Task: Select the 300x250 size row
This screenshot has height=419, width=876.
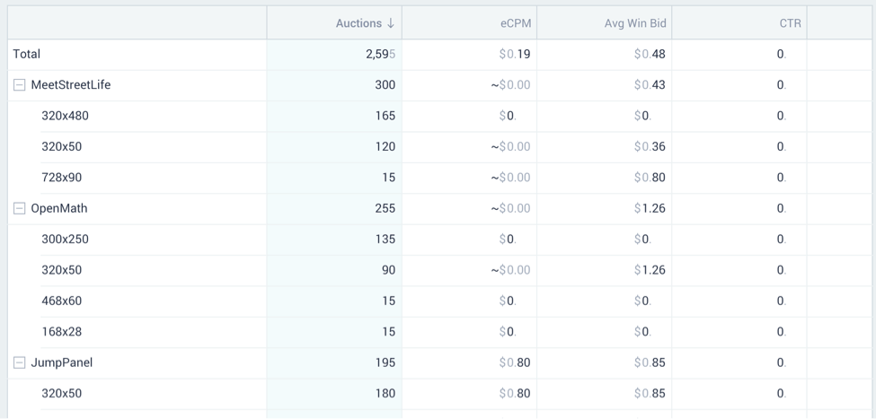Action: click(x=65, y=240)
